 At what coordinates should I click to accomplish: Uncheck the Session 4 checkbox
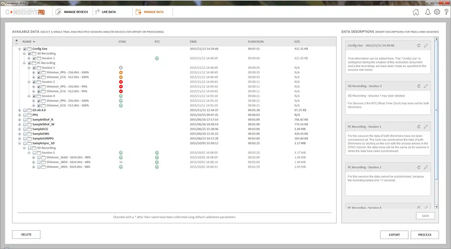34,96
